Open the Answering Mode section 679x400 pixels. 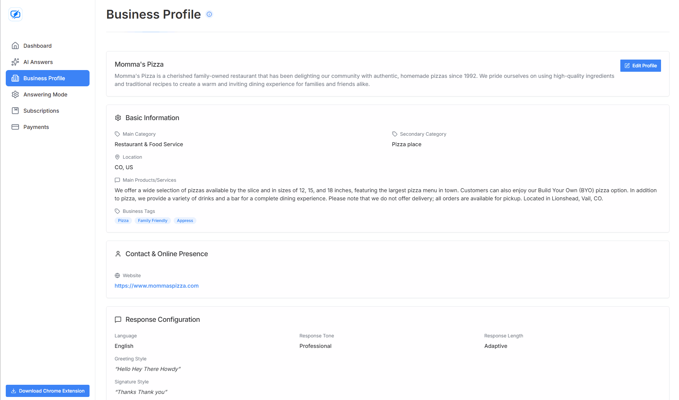pos(45,94)
